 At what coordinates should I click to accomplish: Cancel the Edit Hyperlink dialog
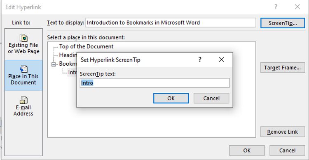[x=287, y=151]
